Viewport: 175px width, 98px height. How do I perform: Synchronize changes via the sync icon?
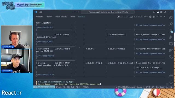coord(64,87)
